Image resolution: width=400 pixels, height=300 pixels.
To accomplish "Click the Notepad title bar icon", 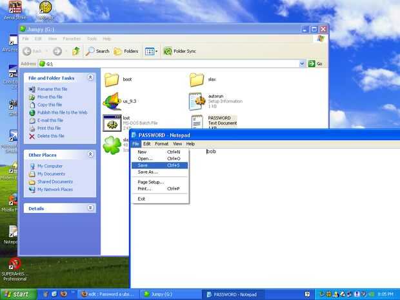I will (x=134, y=135).
